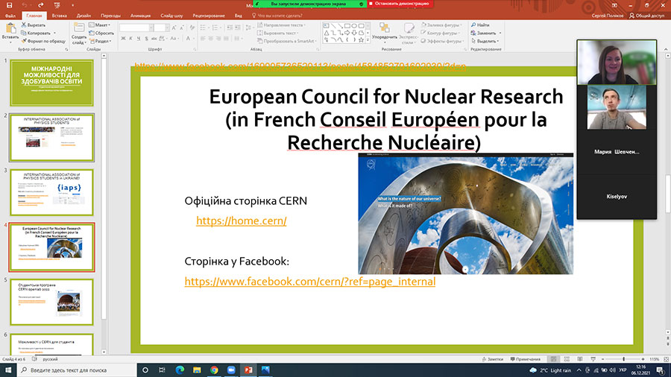Switch to the Вставка ribbon tab

click(60, 14)
